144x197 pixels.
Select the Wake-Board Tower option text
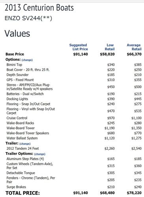tap(21, 128)
